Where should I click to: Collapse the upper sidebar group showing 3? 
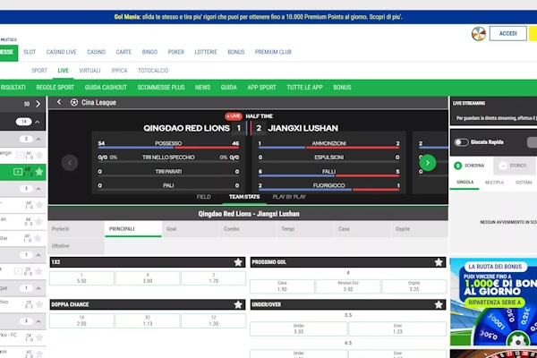[x=38, y=189]
